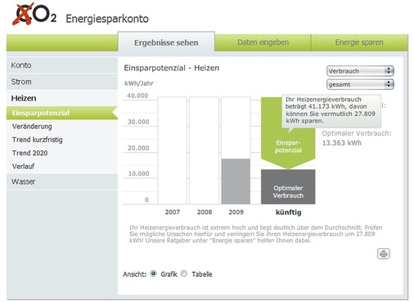Image resolution: width=414 pixels, height=303 pixels.
Task: Switch to the Energie sparen tab
Action: [x=359, y=42]
